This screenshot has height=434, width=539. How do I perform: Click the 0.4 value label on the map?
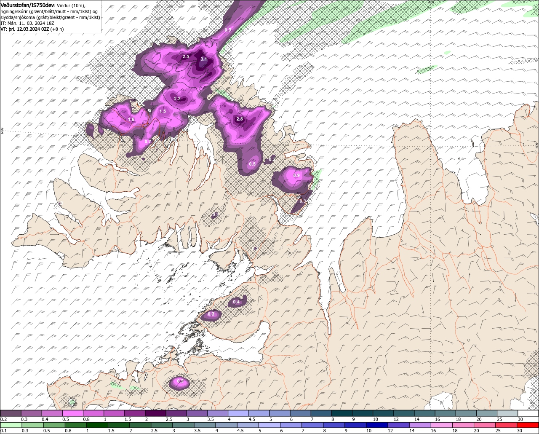236,302
